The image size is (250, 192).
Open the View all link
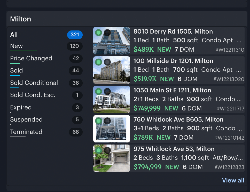click(x=233, y=180)
